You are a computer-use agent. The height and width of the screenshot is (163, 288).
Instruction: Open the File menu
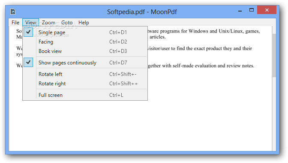(15, 23)
